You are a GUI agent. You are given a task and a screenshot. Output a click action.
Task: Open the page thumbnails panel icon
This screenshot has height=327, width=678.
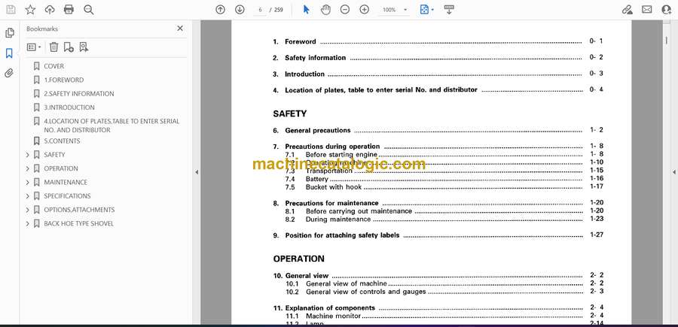[10, 33]
